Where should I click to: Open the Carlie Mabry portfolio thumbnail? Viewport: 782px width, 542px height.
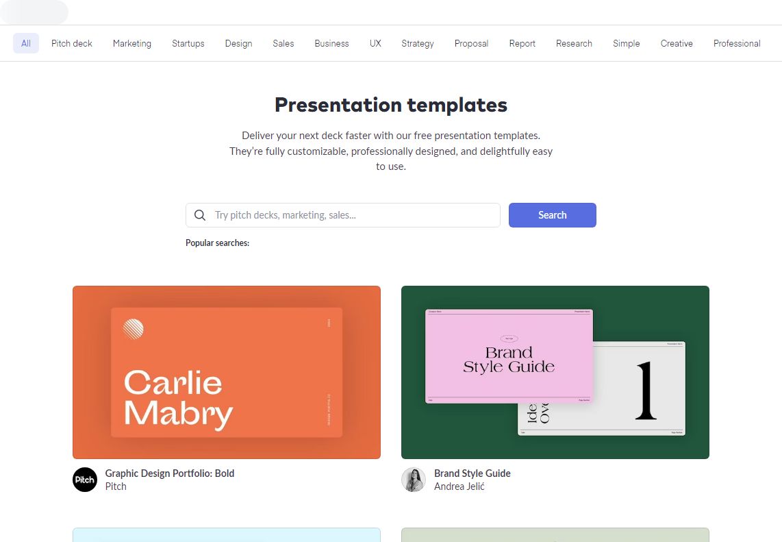coord(227,372)
